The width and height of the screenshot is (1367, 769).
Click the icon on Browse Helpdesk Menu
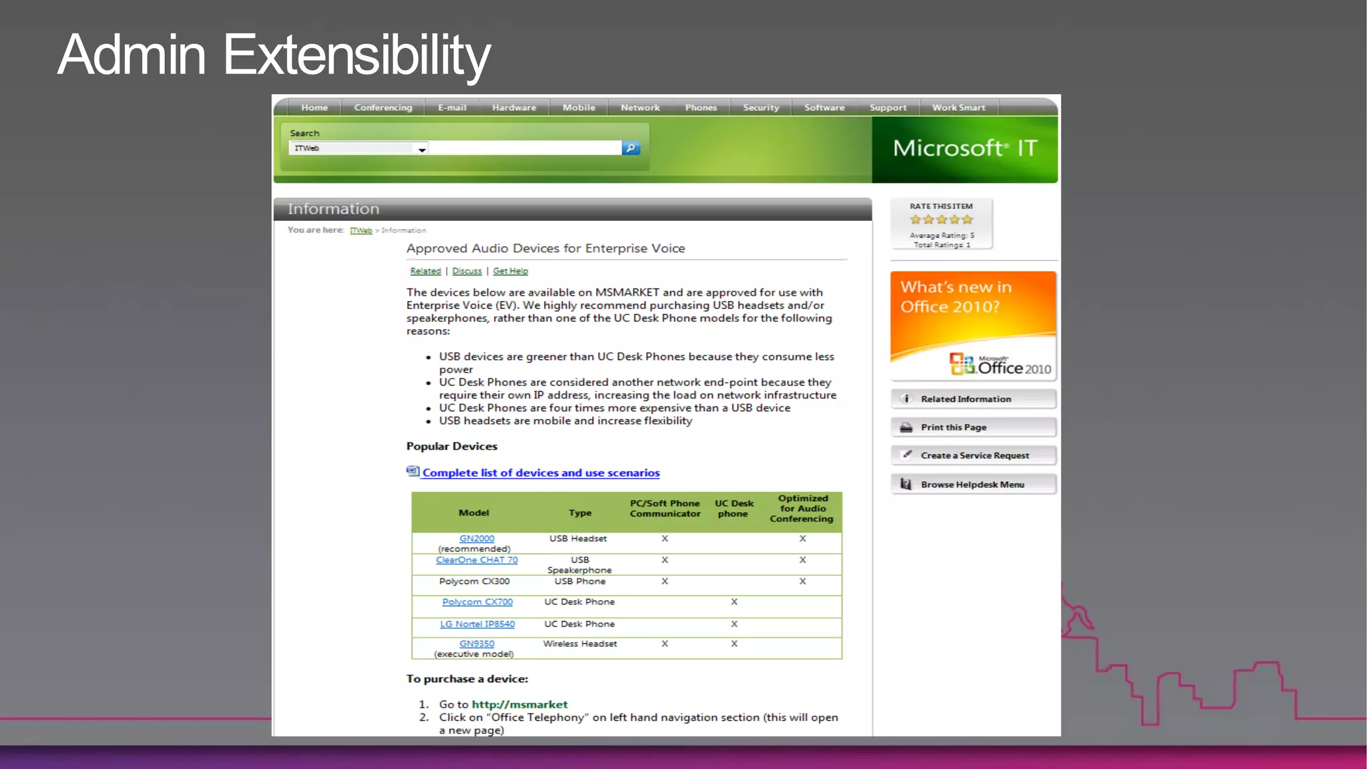coord(906,484)
